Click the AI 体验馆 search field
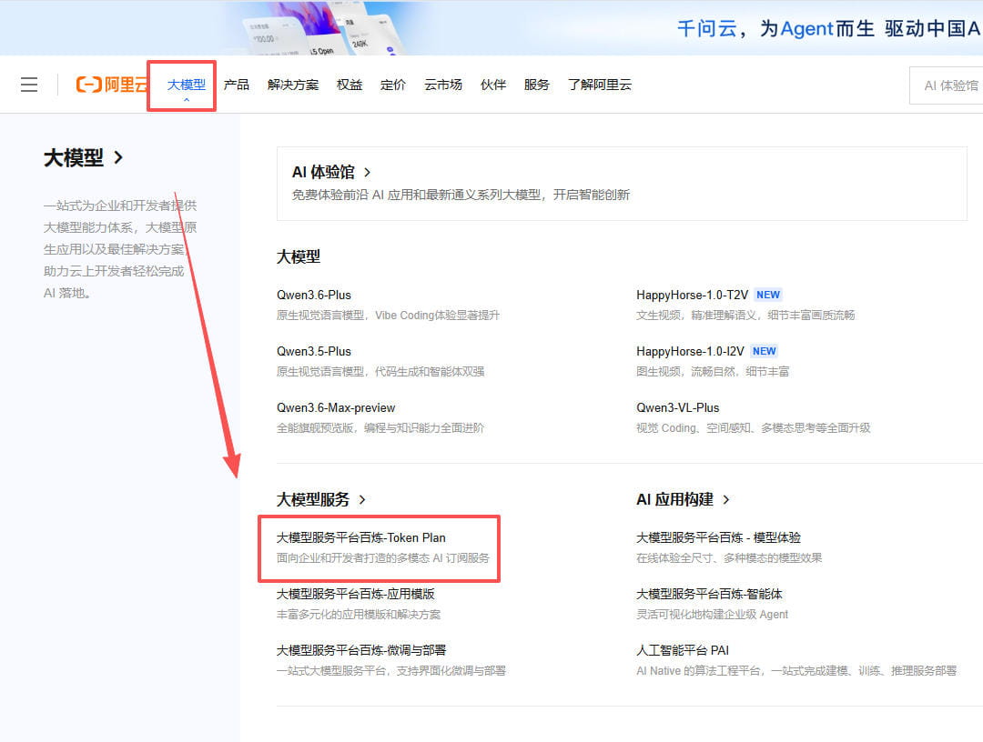This screenshot has height=742, width=983. pos(946,85)
